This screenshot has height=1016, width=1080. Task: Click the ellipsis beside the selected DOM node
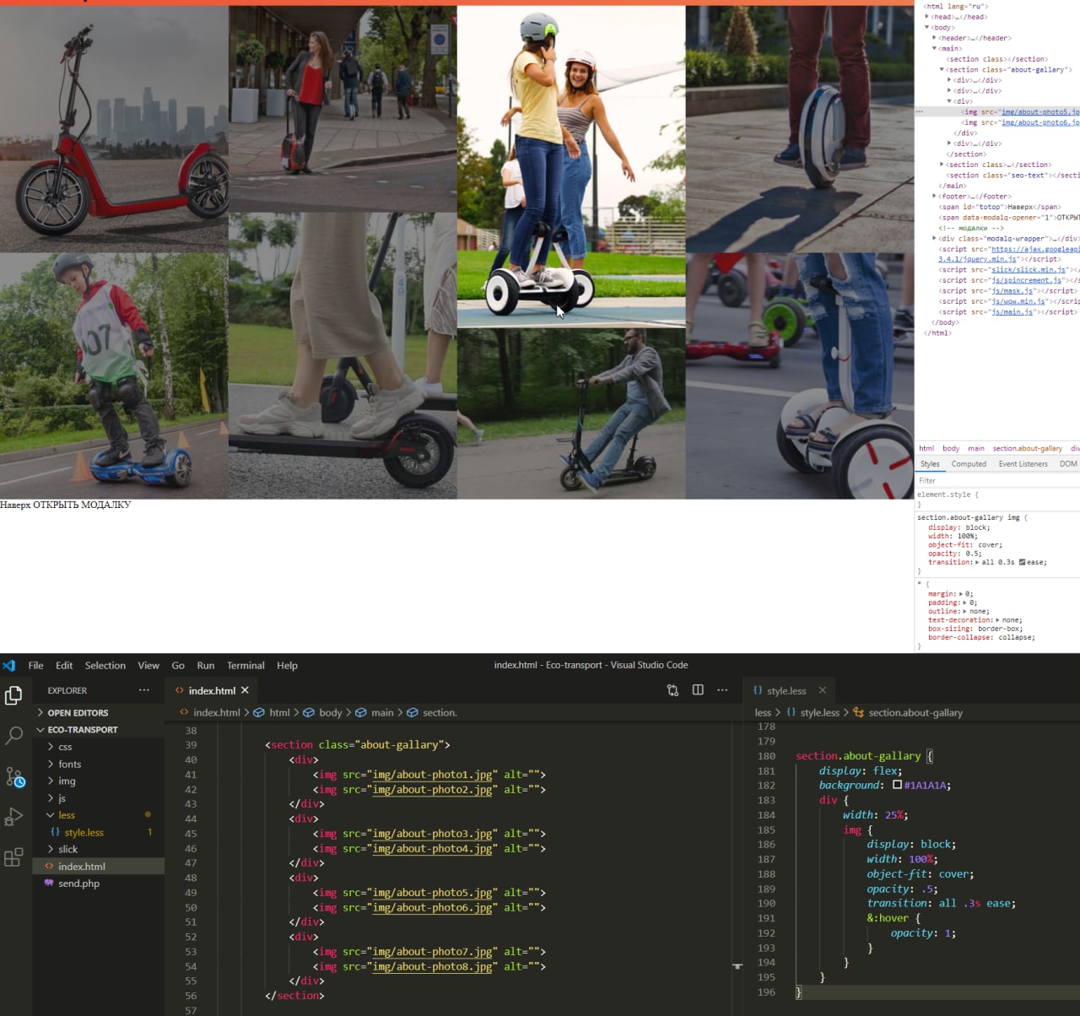[x=920, y=111]
